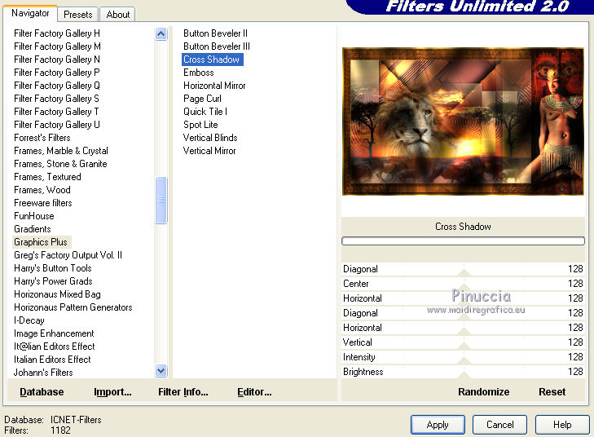Select Johann's Filters category
This screenshot has width=594, height=437.
click(43, 373)
